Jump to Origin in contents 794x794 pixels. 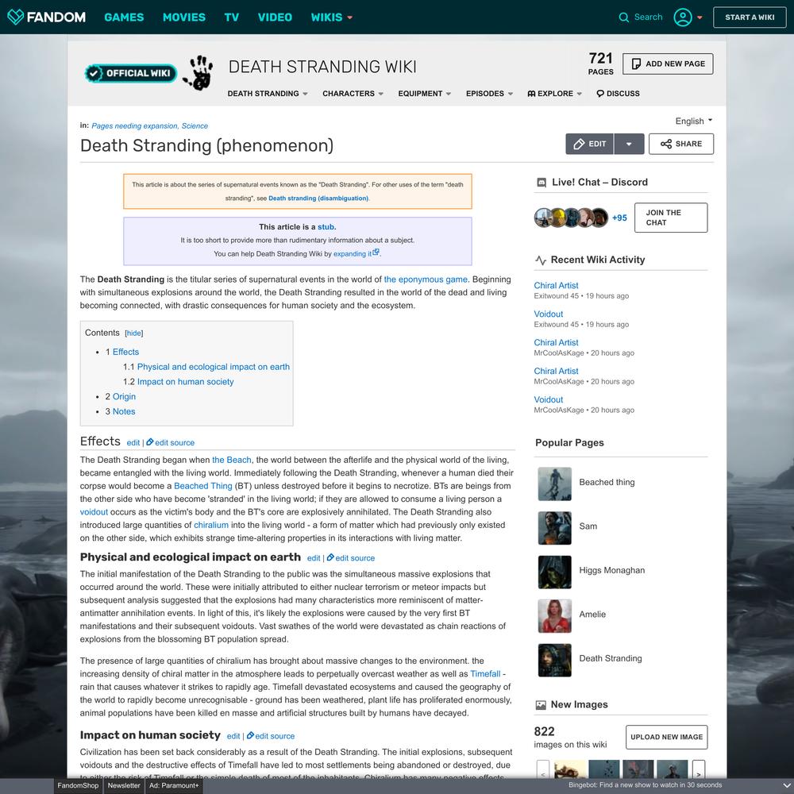tap(124, 396)
